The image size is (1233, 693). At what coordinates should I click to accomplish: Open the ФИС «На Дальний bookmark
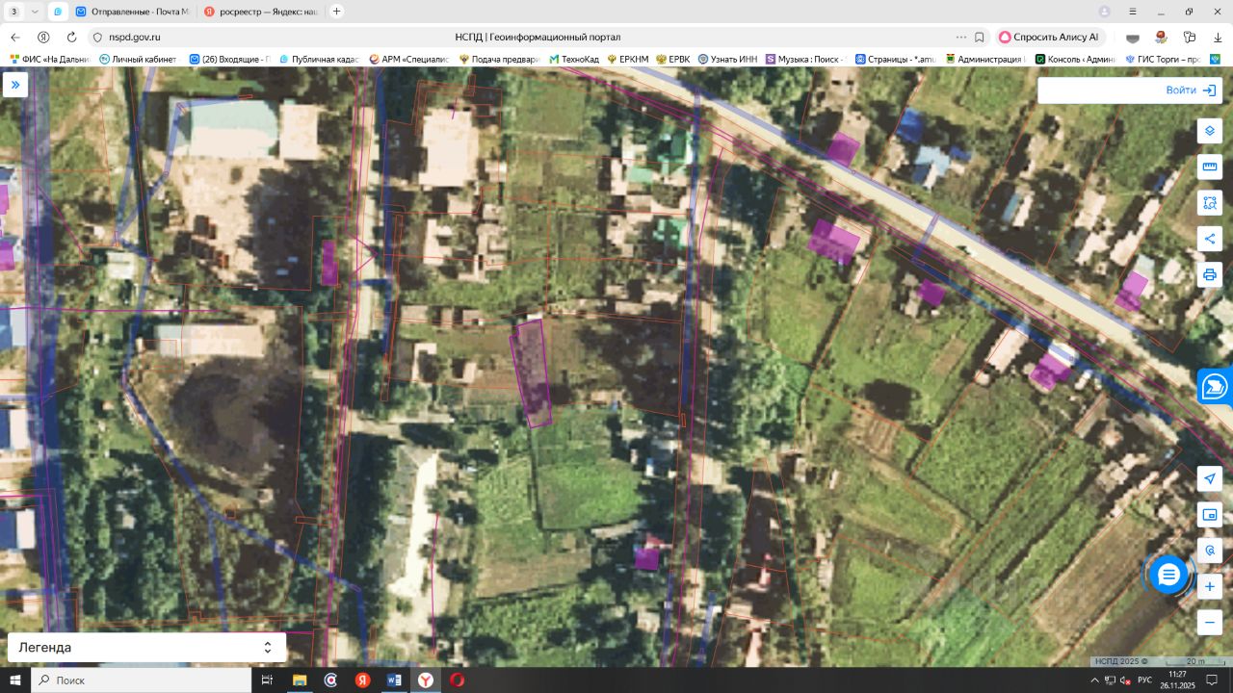pos(50,59)
